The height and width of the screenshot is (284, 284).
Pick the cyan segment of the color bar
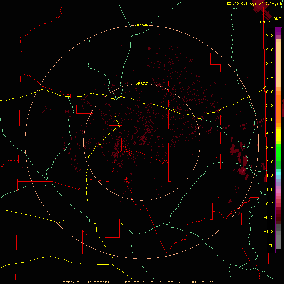[x=279, y=174]
